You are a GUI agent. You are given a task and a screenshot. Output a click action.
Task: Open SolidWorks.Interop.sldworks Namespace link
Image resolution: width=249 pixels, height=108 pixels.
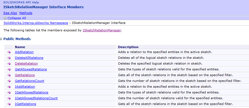coord(36,23)
